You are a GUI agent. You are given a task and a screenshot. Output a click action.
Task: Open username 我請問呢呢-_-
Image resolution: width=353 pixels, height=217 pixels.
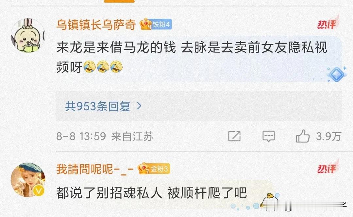click(95, 169)
